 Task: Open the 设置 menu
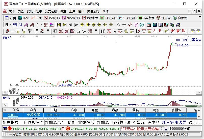click(63, 11)
